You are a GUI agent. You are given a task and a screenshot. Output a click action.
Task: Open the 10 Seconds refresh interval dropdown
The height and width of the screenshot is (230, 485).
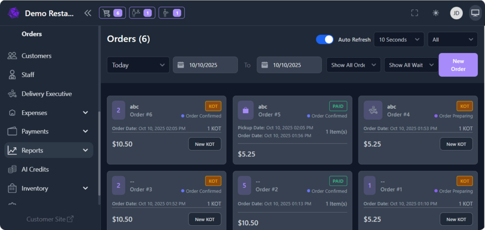399,40
